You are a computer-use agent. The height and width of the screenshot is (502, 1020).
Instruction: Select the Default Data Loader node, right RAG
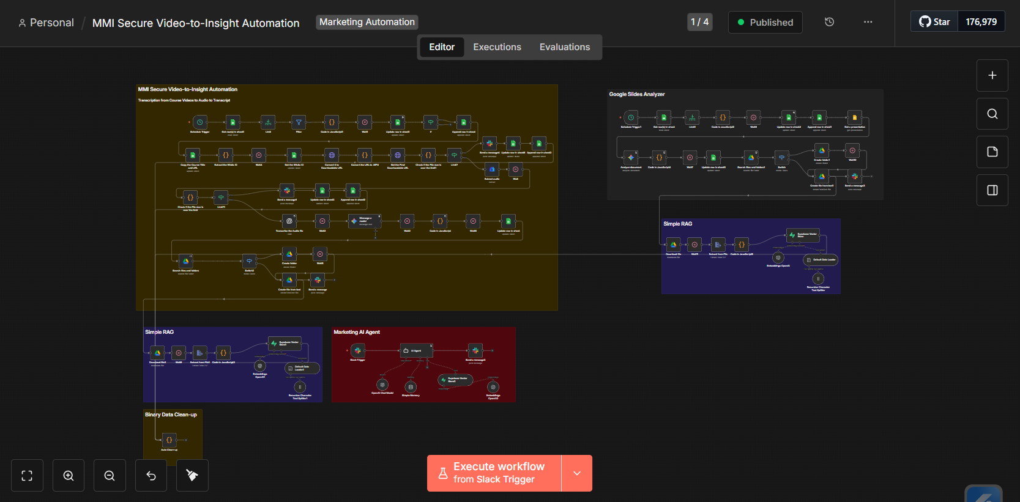820,260
